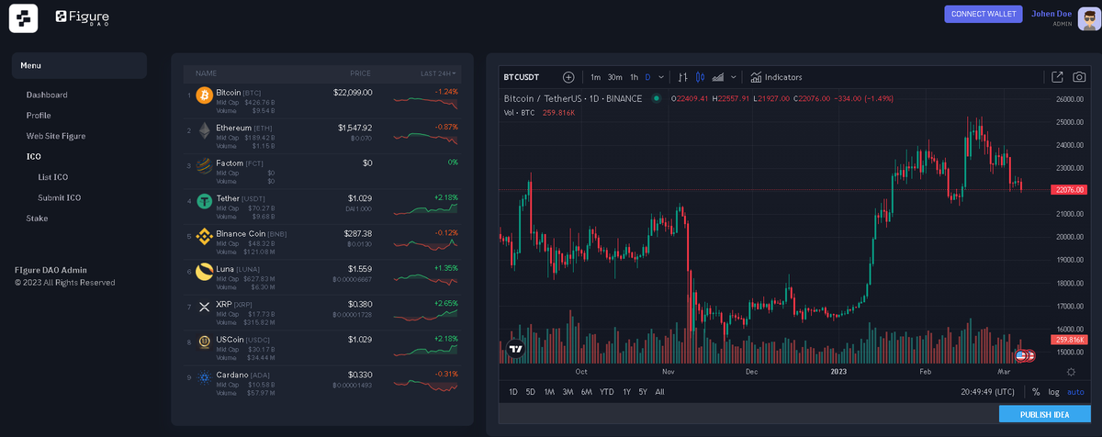Screen dimensions: 1102x437
Task: Open the BTCUSDT symbol search
Action: pyautogui.click(x=522, y=77)
